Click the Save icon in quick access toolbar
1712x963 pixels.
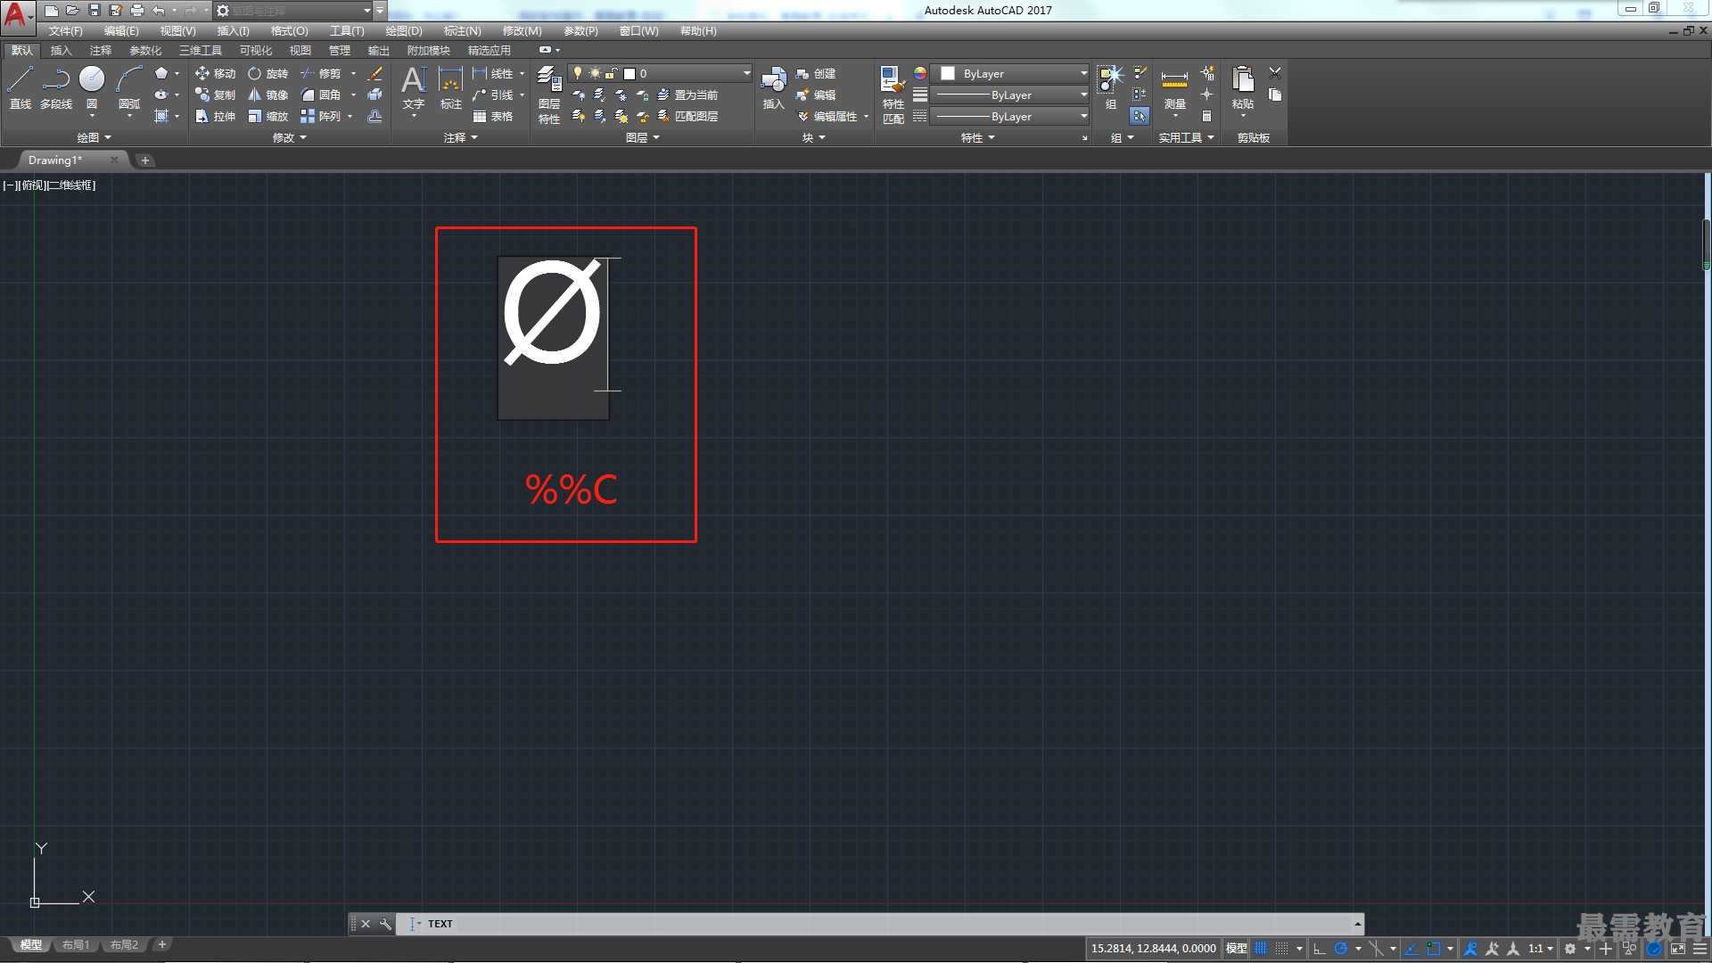coord(95,11)
